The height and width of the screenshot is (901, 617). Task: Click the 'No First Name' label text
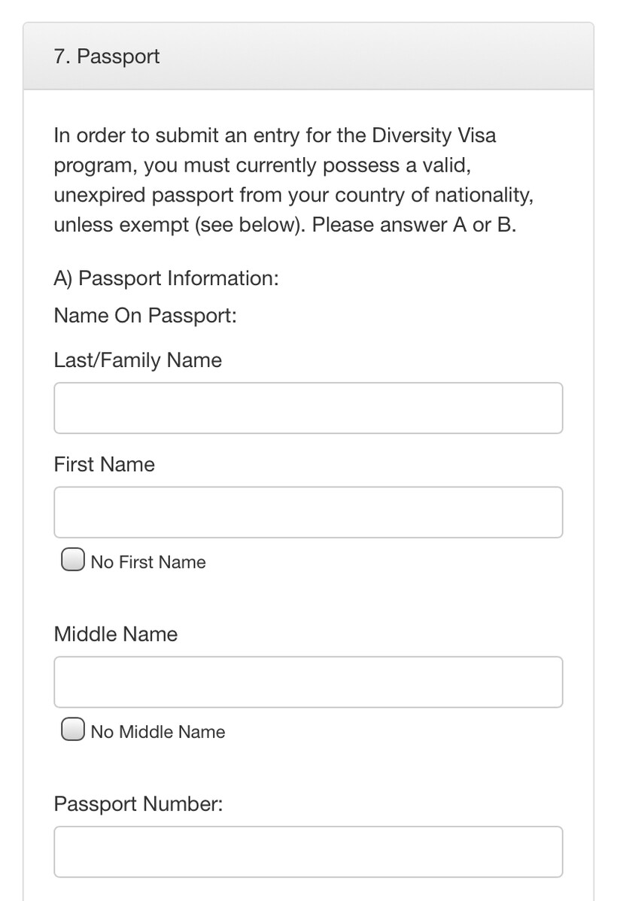[148, 563]
